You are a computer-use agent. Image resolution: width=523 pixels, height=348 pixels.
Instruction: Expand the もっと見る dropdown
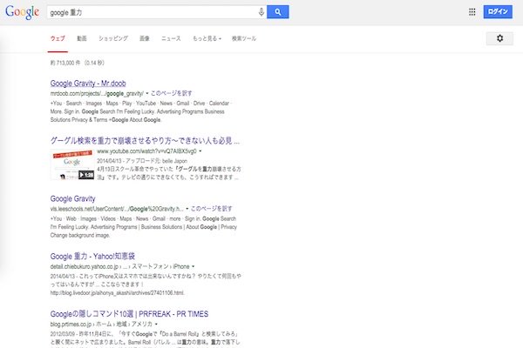click(x=207, y=38)
